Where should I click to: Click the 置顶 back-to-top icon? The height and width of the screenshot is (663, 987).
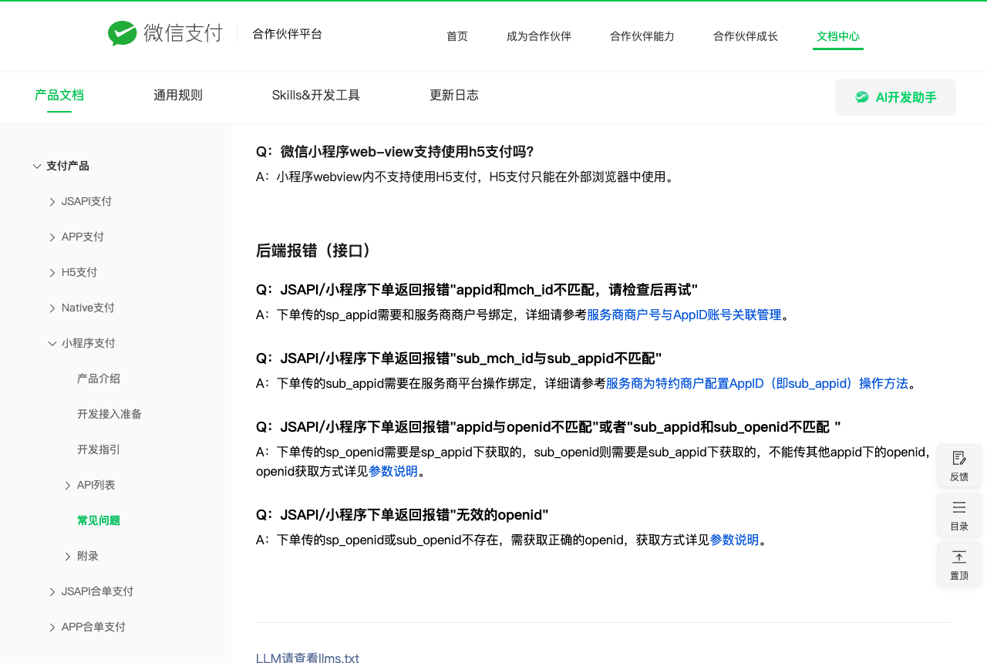pos(959,557)
